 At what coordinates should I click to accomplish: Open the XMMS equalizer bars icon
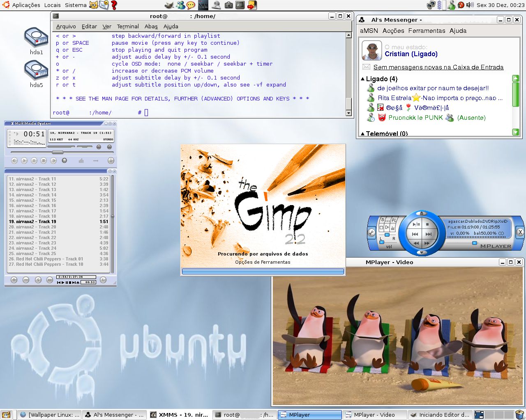[81, 161]
